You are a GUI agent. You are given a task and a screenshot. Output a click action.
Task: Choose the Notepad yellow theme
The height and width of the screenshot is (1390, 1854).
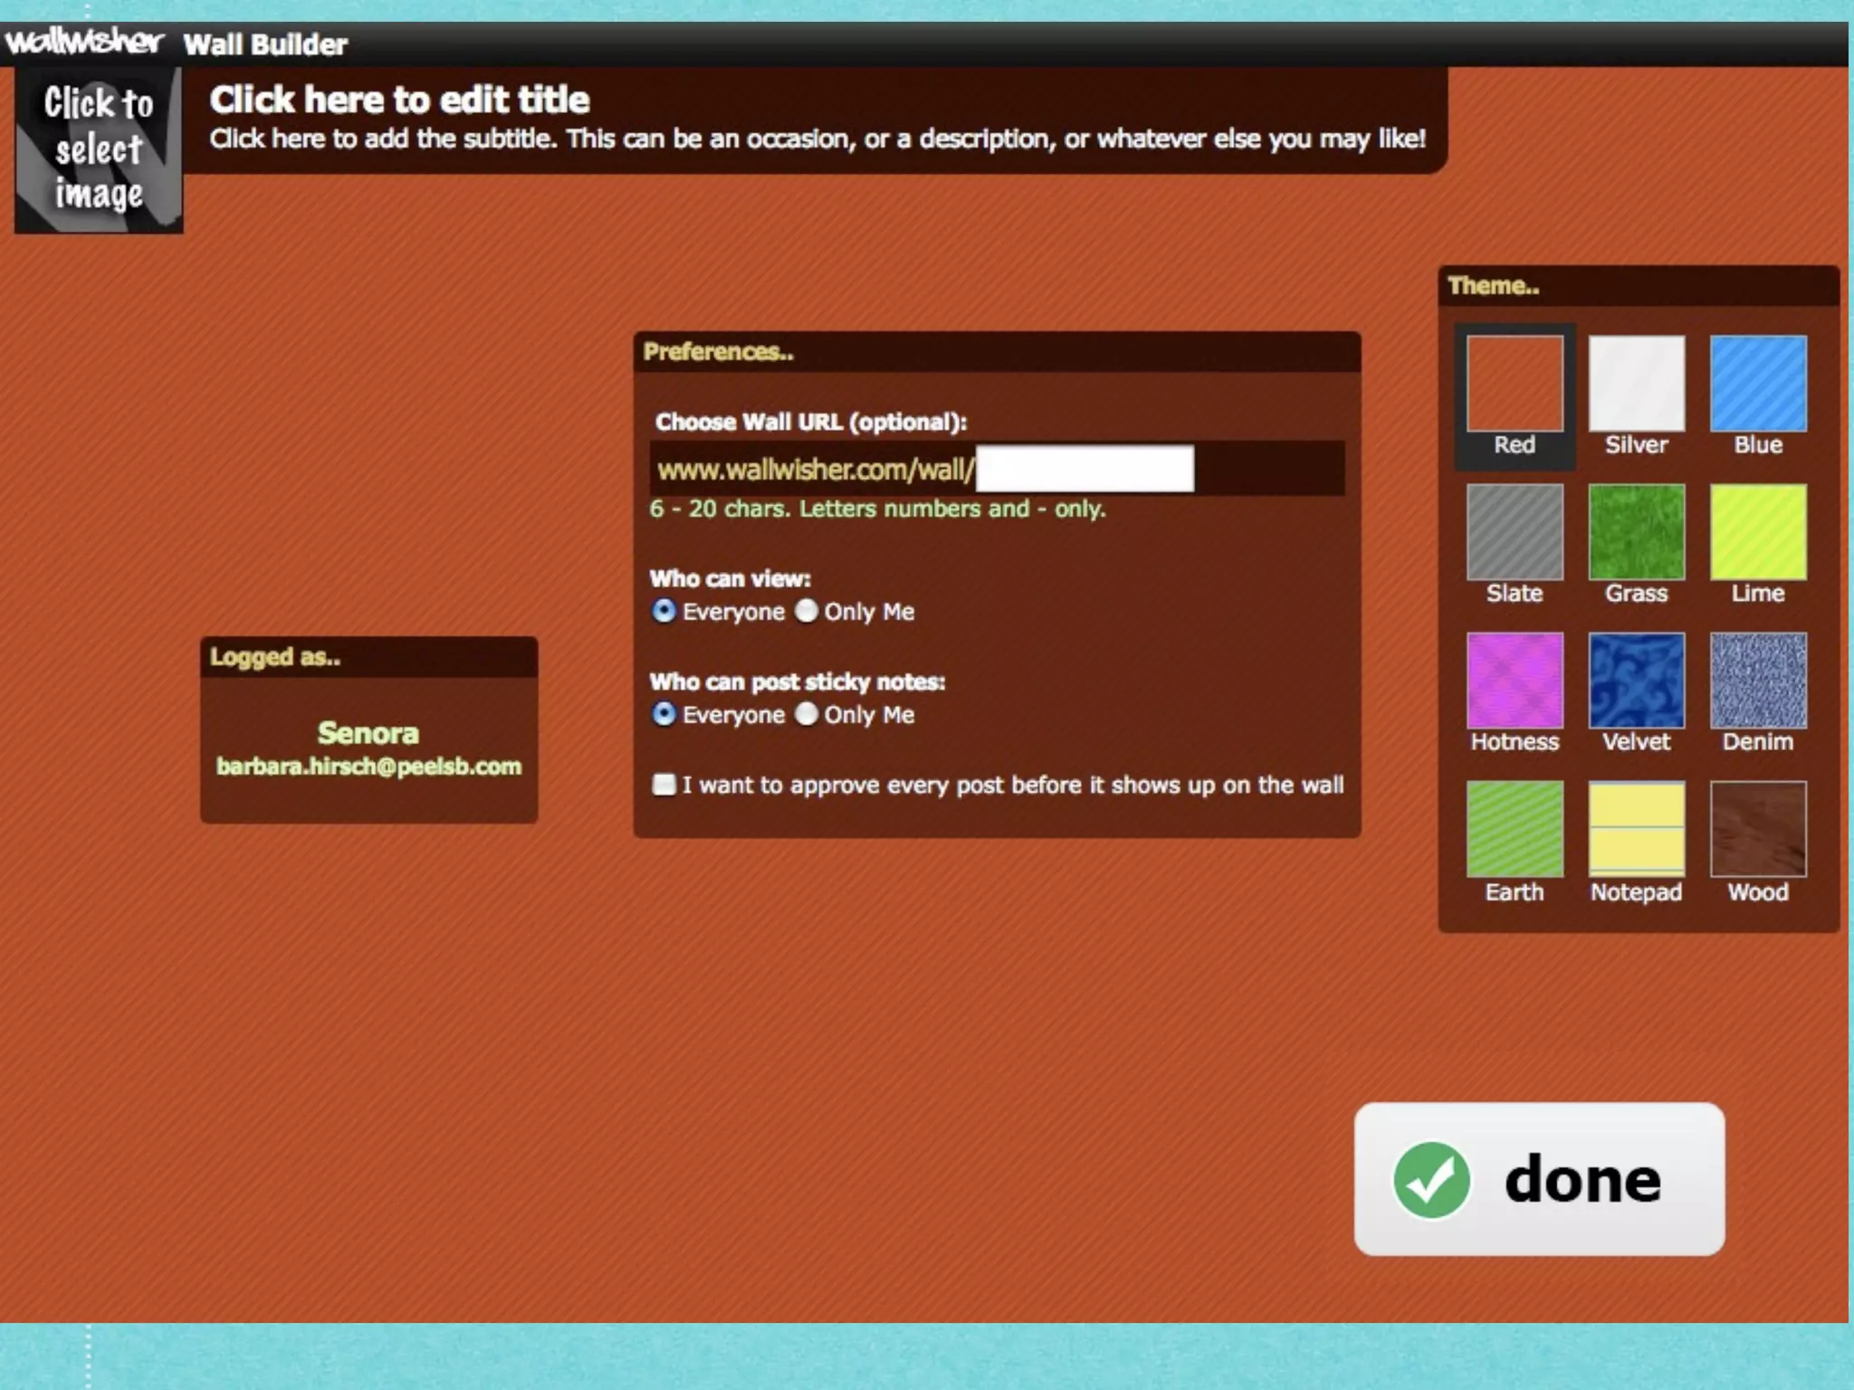(x=1636, y=829)
